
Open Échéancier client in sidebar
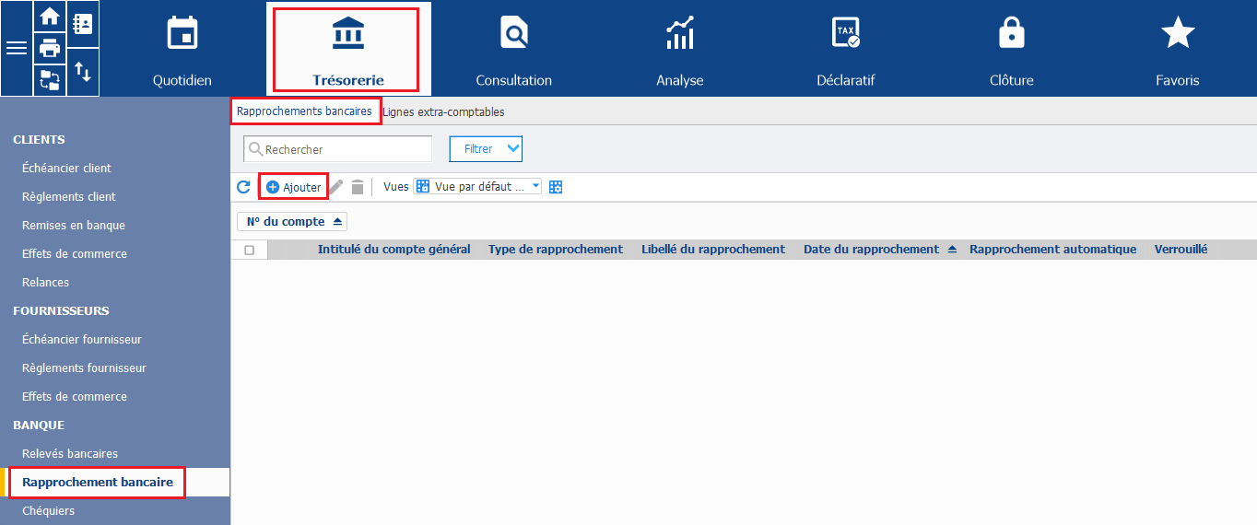66,169
